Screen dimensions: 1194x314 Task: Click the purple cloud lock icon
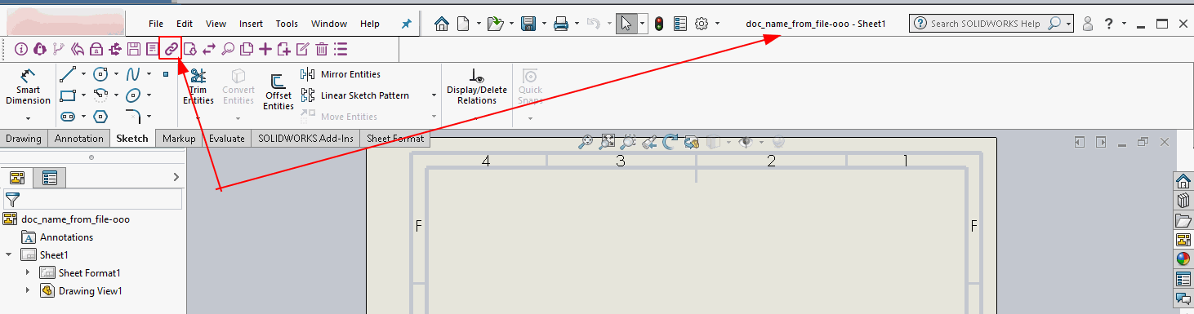click(x=40, y=49)
